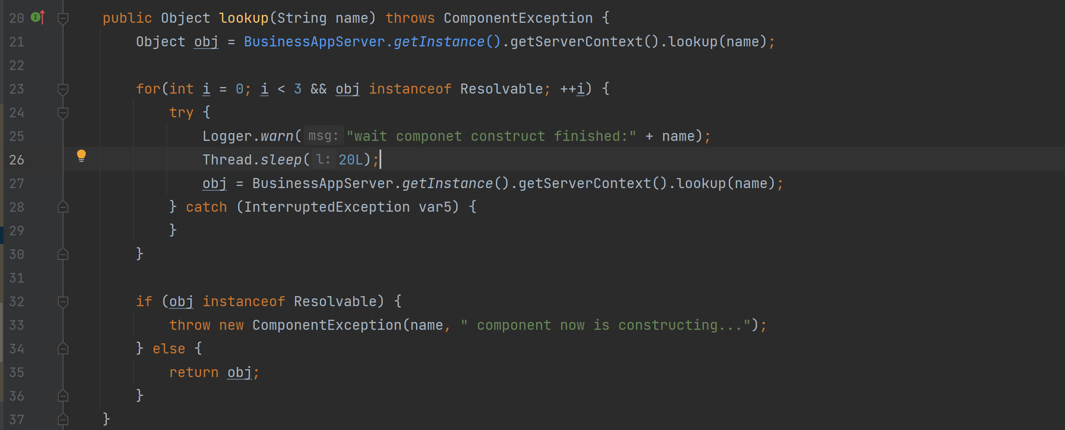Click line number 26 in the gutter
Image resolution: width=1065 pixels, height=430 pixels.
[17, 160]
